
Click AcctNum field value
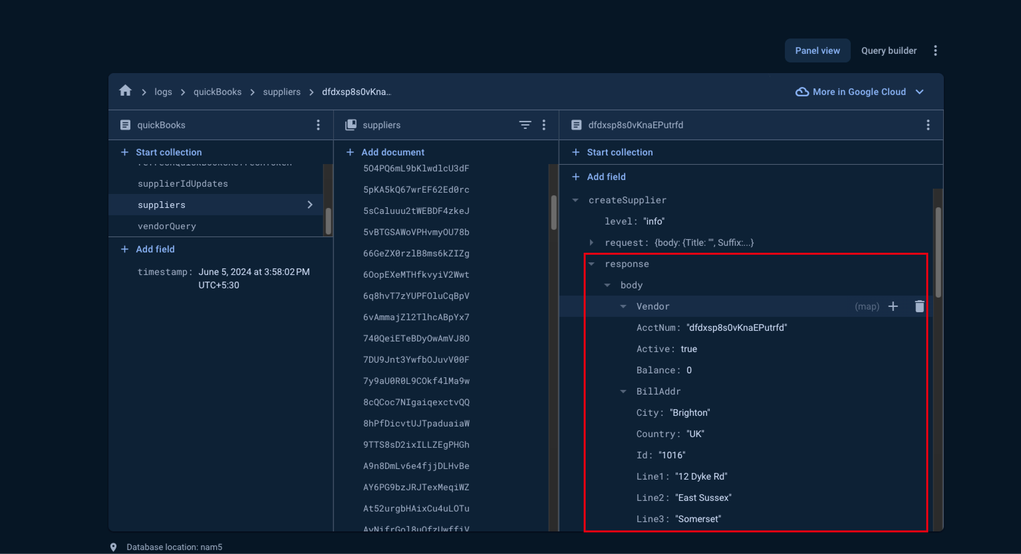pyautogui.click(x=737, y=328)
